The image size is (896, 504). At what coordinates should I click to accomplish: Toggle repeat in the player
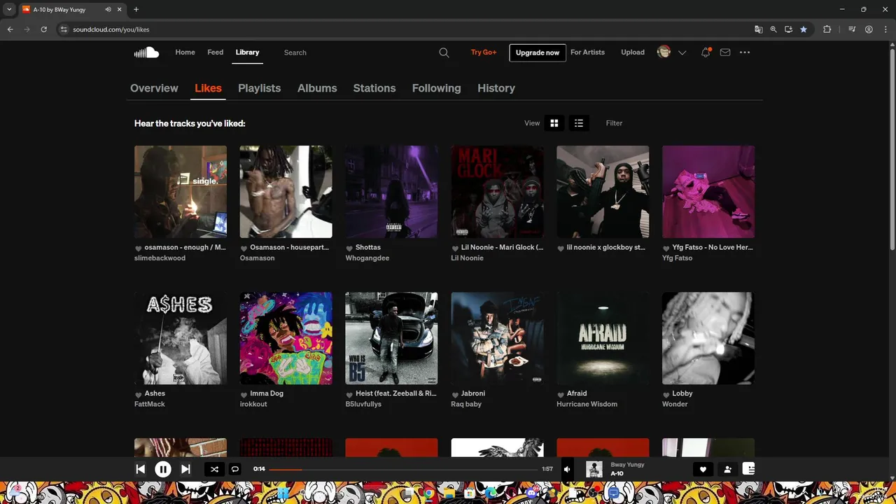pyautogui.click(x=235, y=470)
